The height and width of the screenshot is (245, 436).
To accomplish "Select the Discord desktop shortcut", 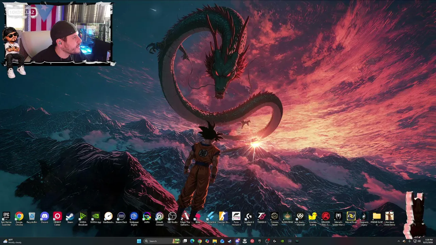I will [45, 218].
